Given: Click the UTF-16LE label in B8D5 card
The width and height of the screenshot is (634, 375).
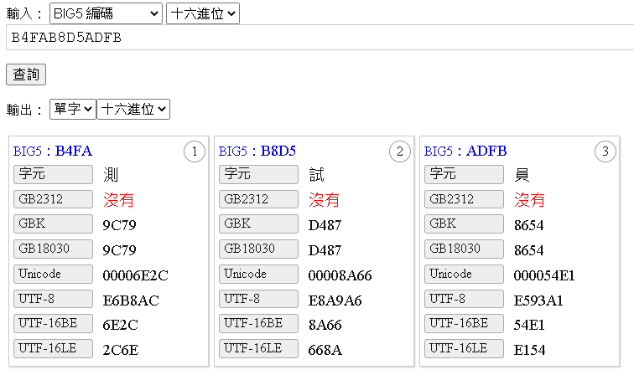Looking at the screenshot, I should point(258,349).
